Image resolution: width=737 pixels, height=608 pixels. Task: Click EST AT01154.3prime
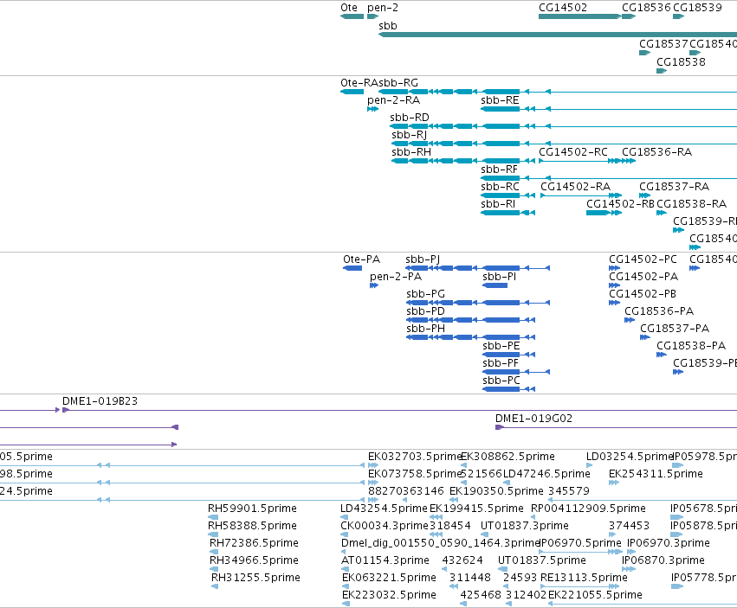coord(345,569)
